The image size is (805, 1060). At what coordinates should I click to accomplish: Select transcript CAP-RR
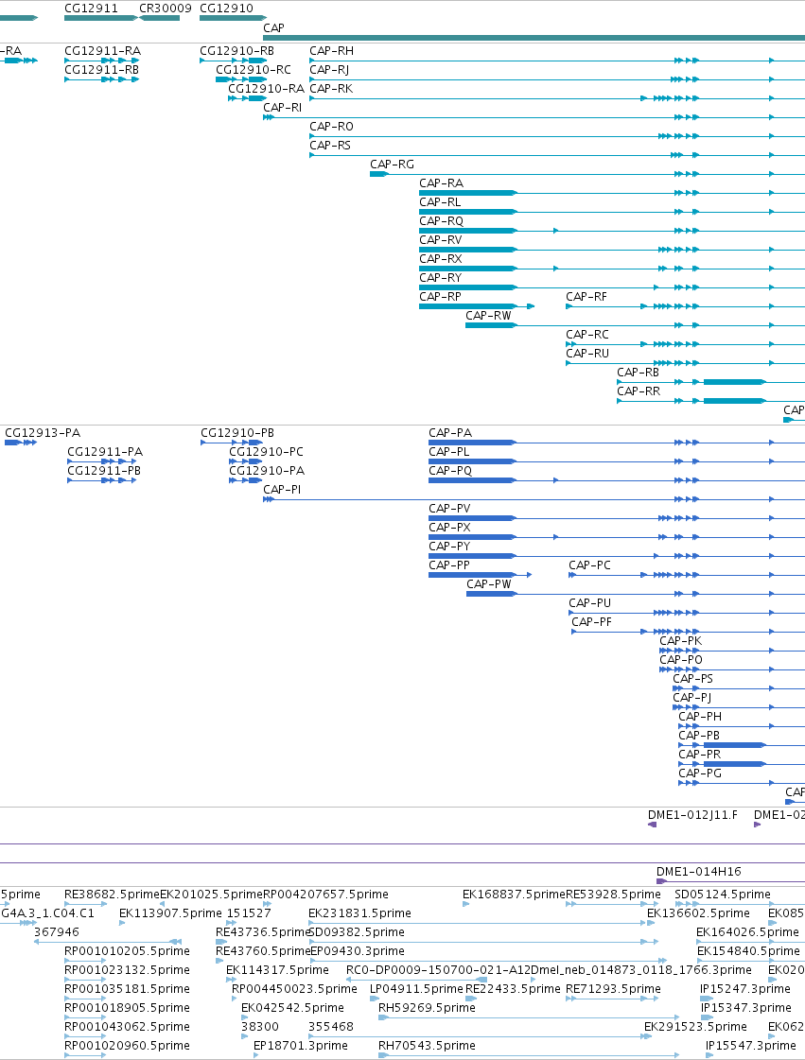[x=711, y=402]
